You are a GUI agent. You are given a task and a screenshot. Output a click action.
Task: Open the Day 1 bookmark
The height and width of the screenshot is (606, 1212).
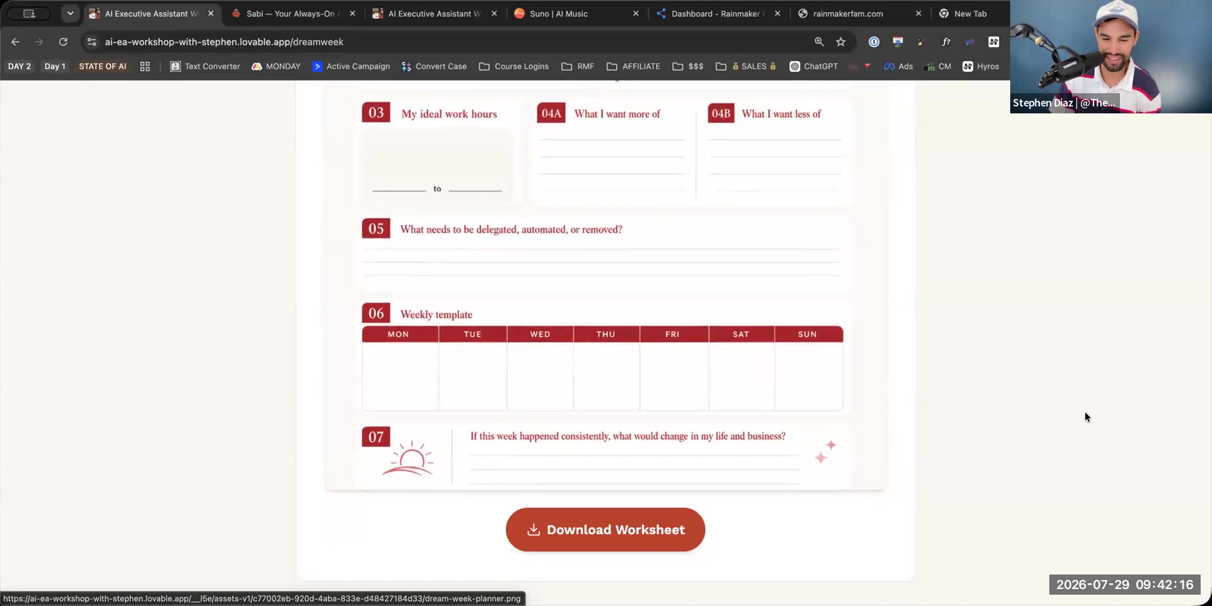55,66
